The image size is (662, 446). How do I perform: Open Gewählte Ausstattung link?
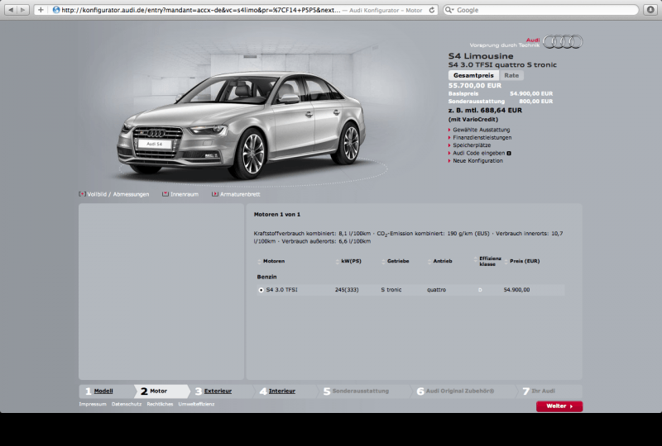tap(482, 130)
